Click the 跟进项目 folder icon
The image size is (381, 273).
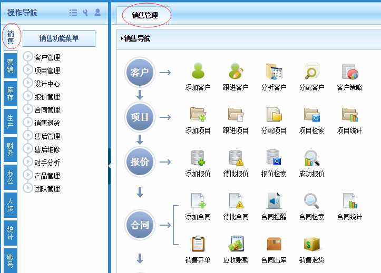point(236,114)
